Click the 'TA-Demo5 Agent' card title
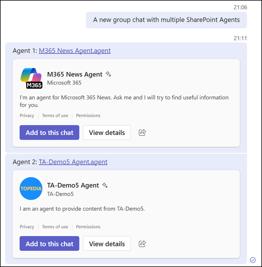Screen dimensions: 262x267 point(73,185)
